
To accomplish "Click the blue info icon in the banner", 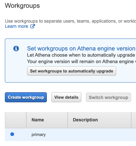I will coord(16,49).
